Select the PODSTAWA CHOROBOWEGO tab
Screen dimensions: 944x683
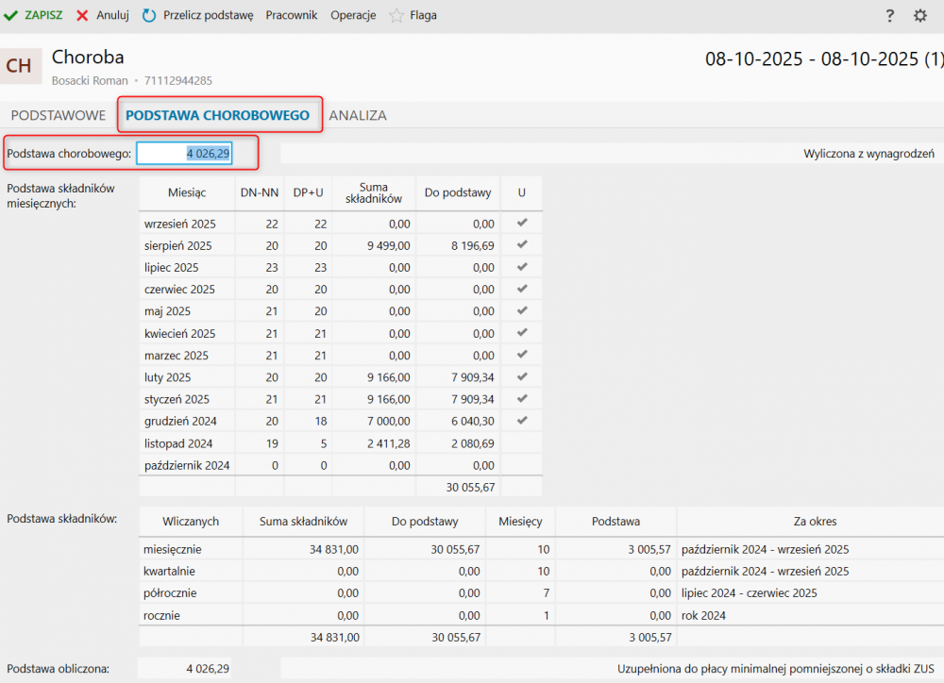coord(217,115)
